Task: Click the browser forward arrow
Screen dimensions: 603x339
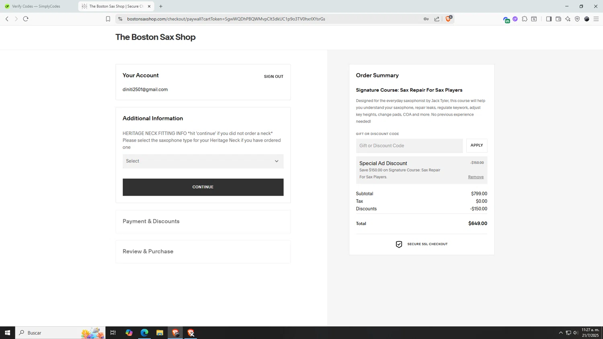Action: tap(16, 19)
